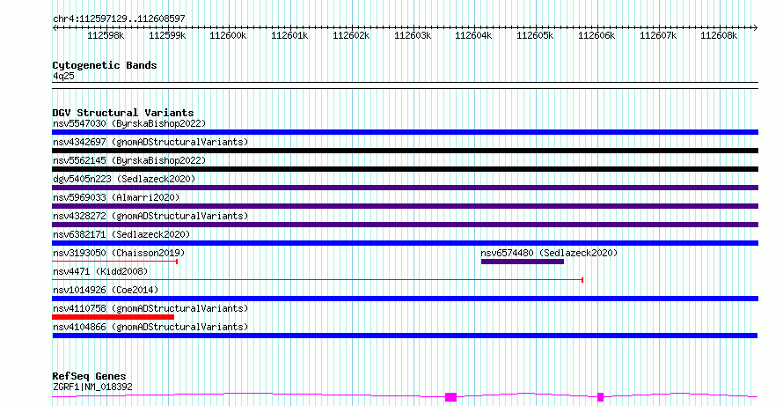Click the Cytogenetic Bands track title
This screenshot has height=406, width=783.
[105, 65]
